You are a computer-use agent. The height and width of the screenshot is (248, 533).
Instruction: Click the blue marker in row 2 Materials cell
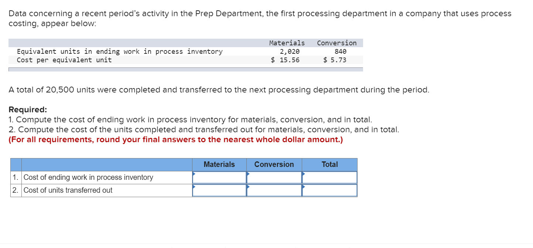(x=193, y=187)
